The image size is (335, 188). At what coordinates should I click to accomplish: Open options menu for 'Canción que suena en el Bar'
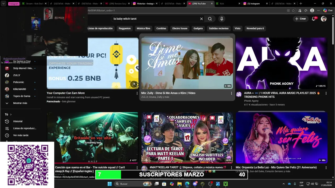137,168
